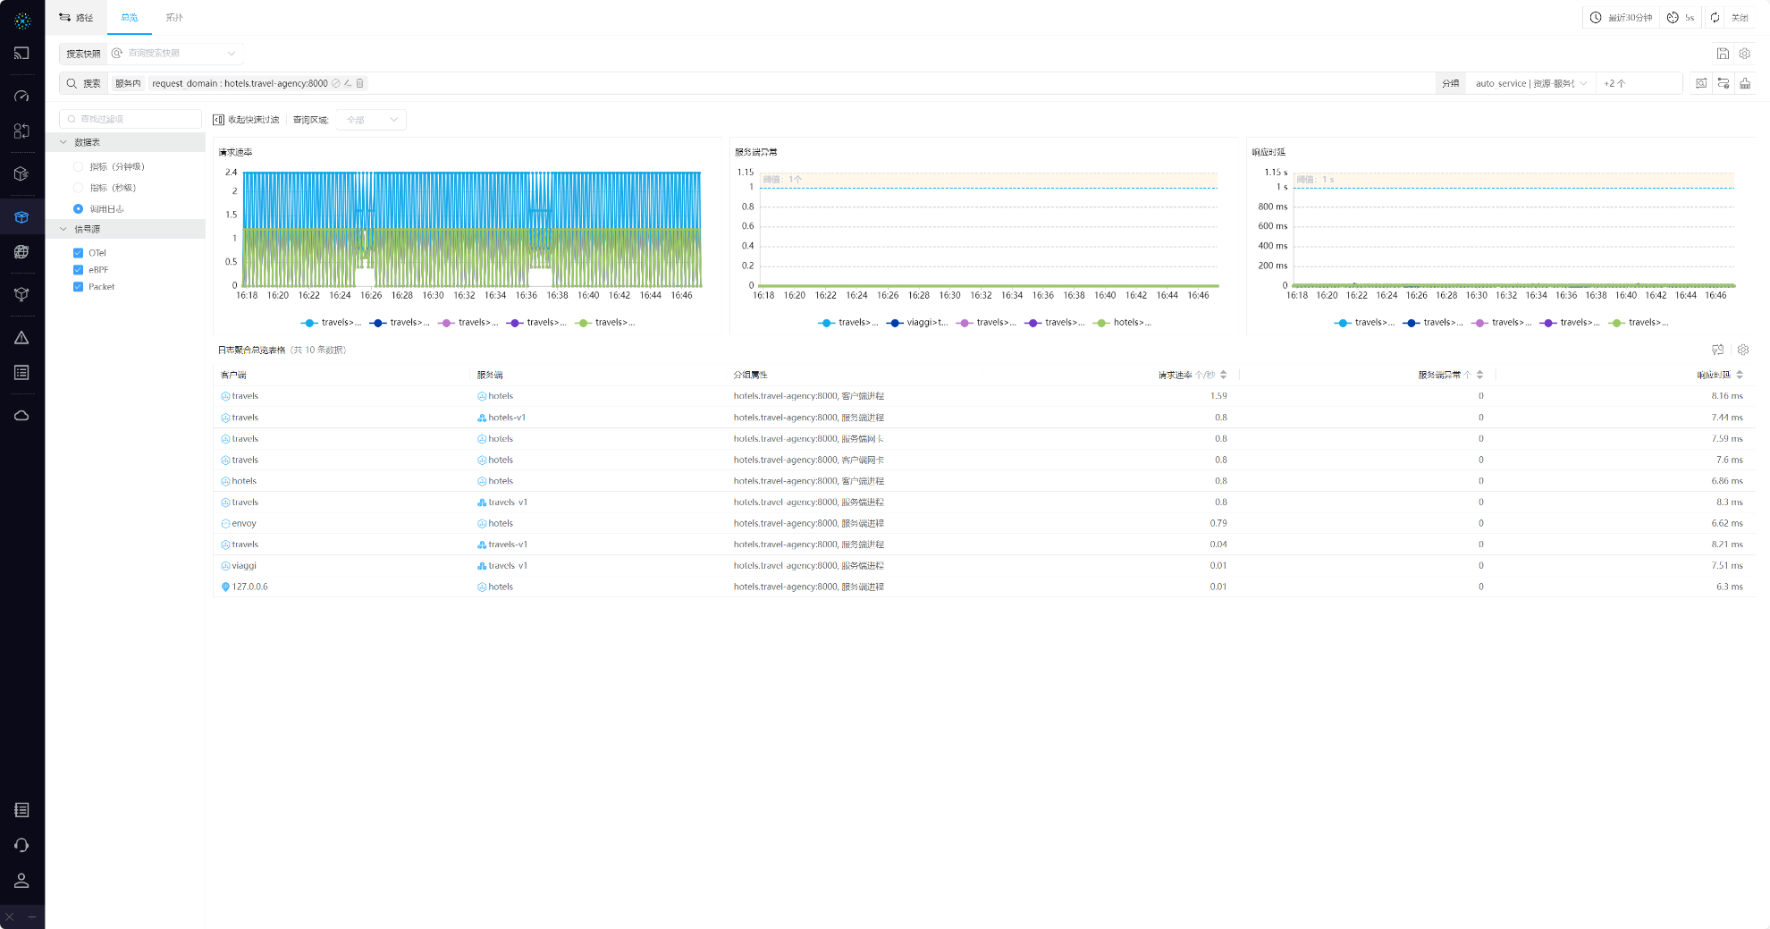Click the 收起快速过滤 button
Screen dimensions: 1770x929
point(246,120)
